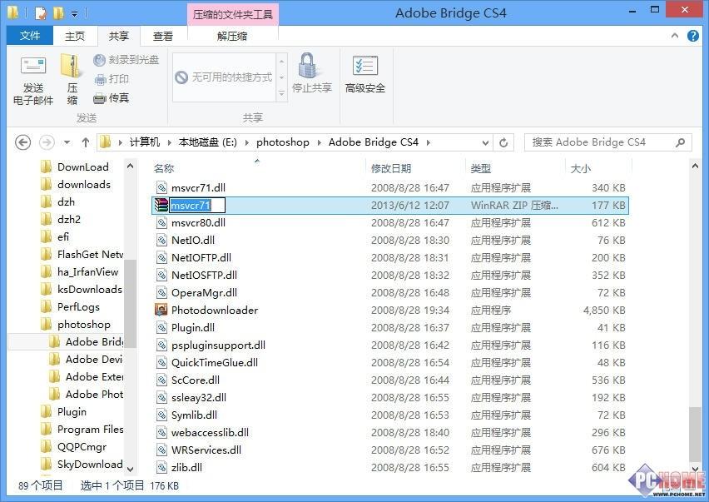Show the next row of the share list
The height and width of the screenshot is (502, 709).
coord(282,77)
